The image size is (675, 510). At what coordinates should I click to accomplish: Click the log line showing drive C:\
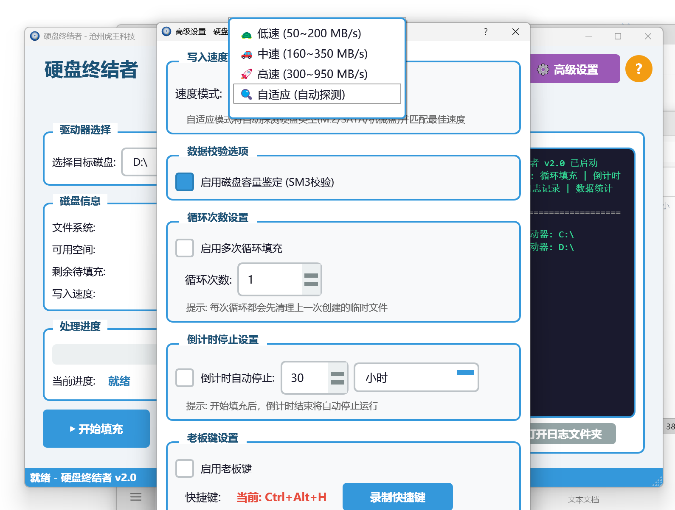[552, 234]
